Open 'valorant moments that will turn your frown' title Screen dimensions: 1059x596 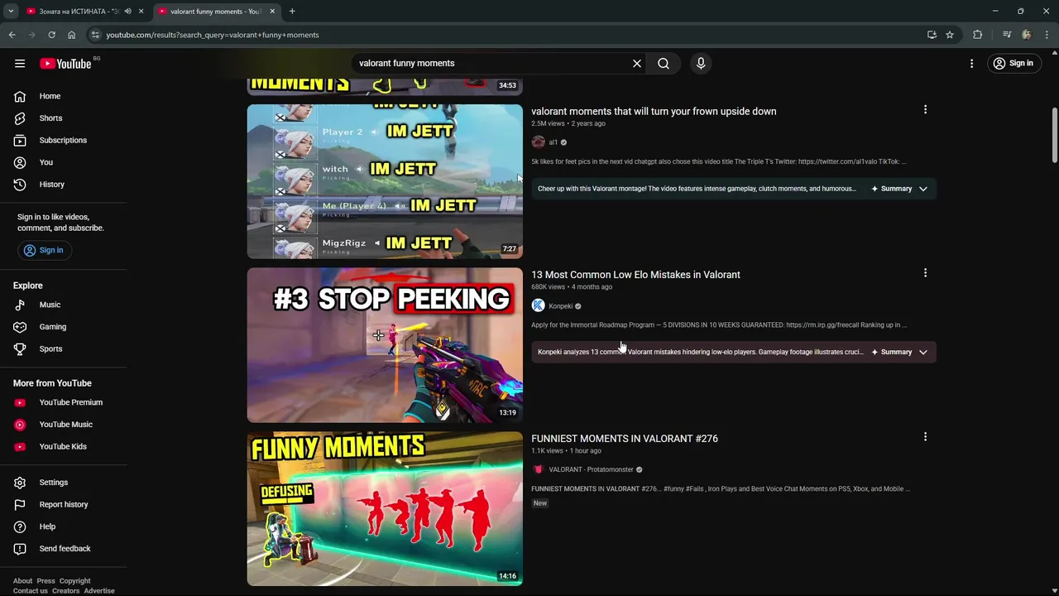point(654,111)
